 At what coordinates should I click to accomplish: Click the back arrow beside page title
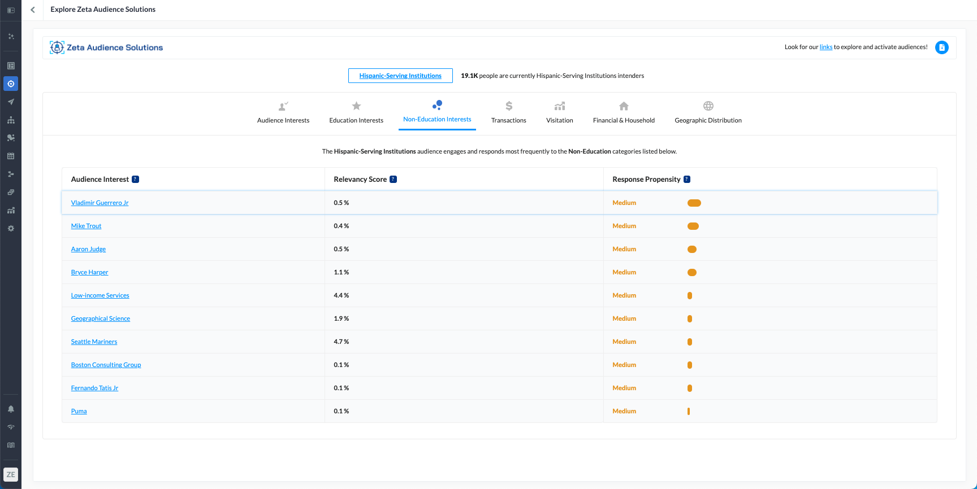pos(33,10)
